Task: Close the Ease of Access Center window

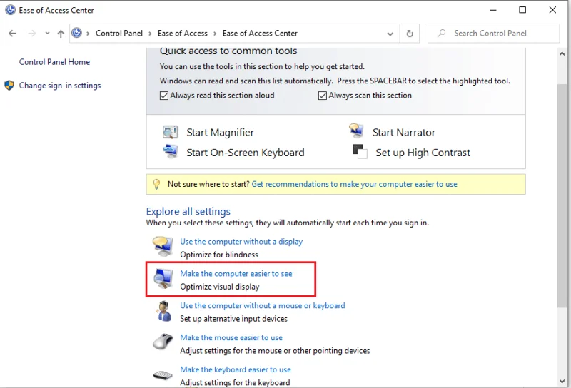Action: point(552,10)
